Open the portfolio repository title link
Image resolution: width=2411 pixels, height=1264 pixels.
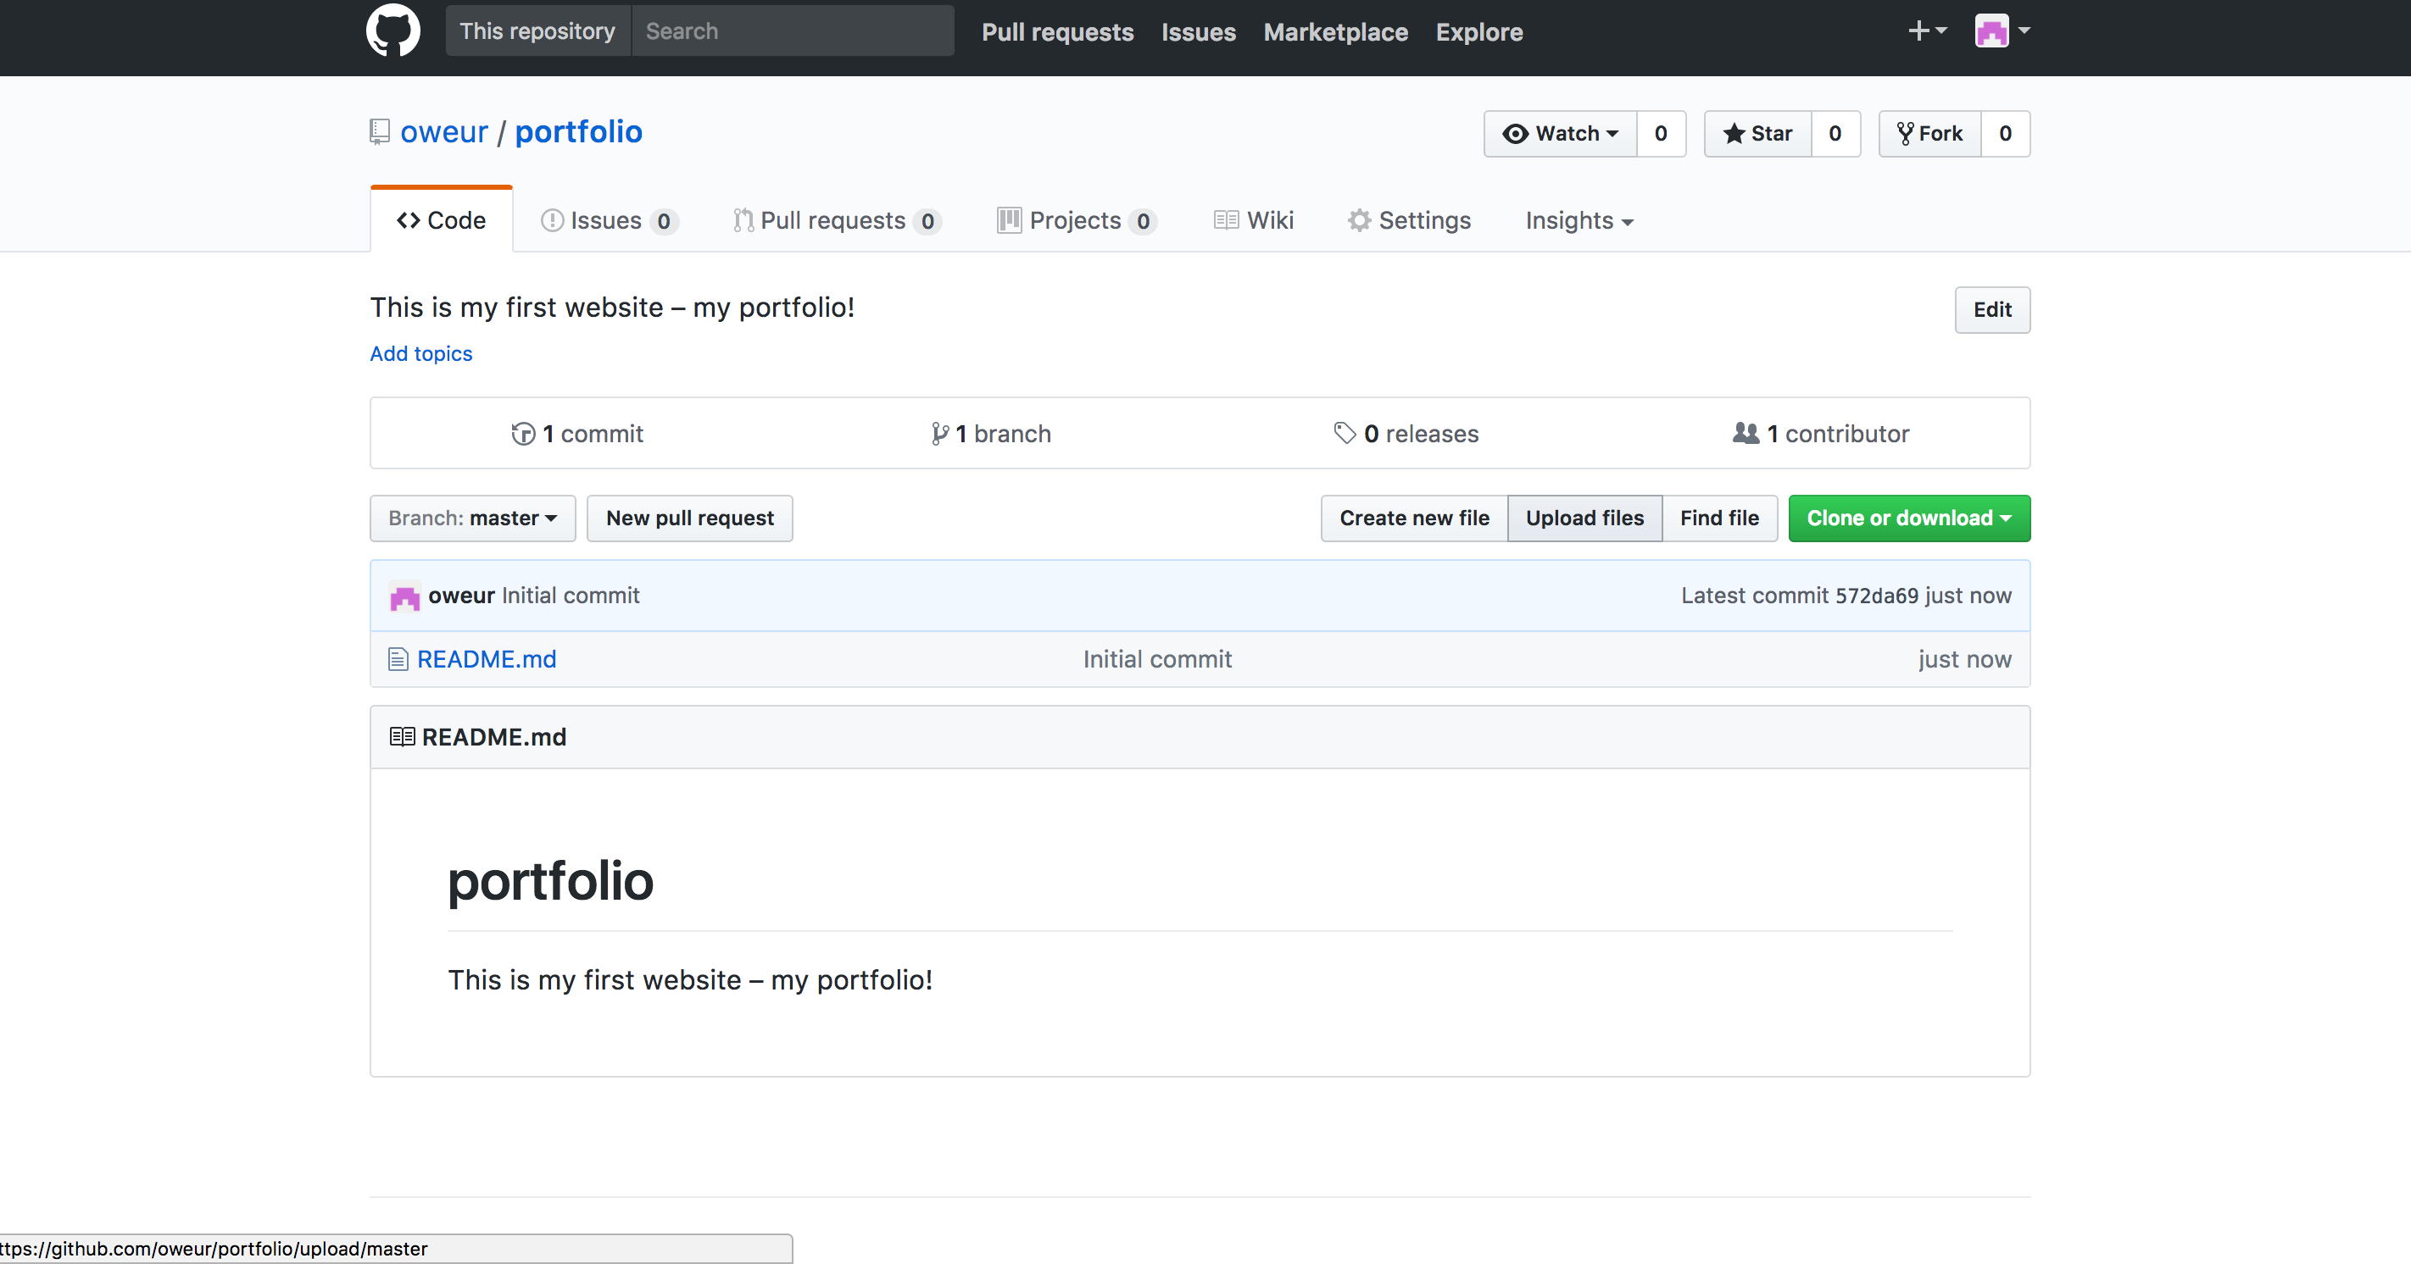point(578,132)
